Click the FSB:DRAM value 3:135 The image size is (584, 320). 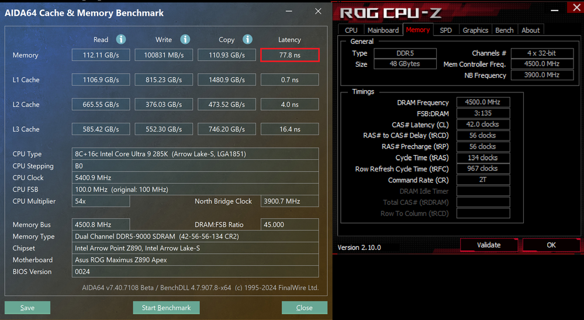point(483,113)
